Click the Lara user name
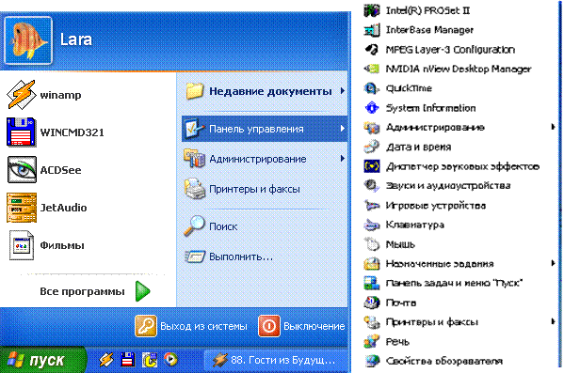Viewport: 564px width, 373px height. pyautogui.click(x=76, y=39)
